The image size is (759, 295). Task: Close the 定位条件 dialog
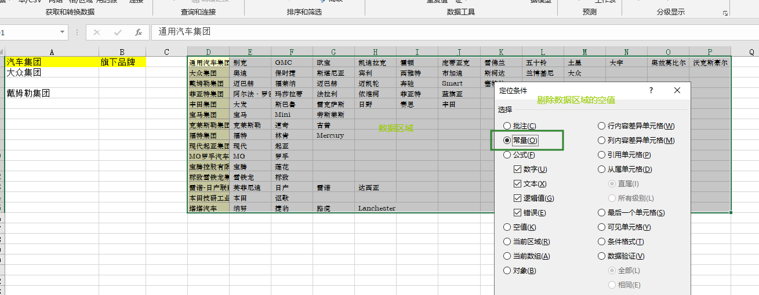tap(677, 90)
